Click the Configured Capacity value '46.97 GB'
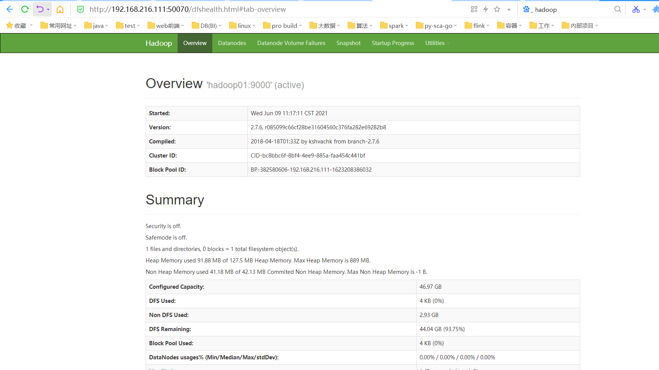The width and height of the screenshot is (659, 370). pos(431,287)
